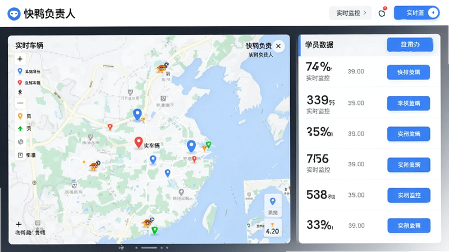Select the 35% statistic value
The height and width of the screenshot is (252, 449).
click(319, 132)
